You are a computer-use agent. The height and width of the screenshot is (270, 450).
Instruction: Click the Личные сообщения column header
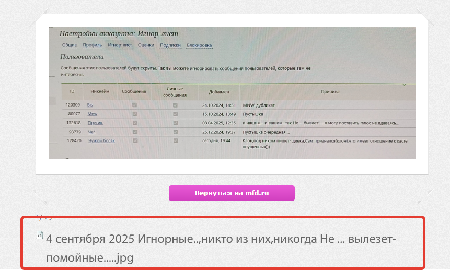pyautogui.click(x=175, y=92)
